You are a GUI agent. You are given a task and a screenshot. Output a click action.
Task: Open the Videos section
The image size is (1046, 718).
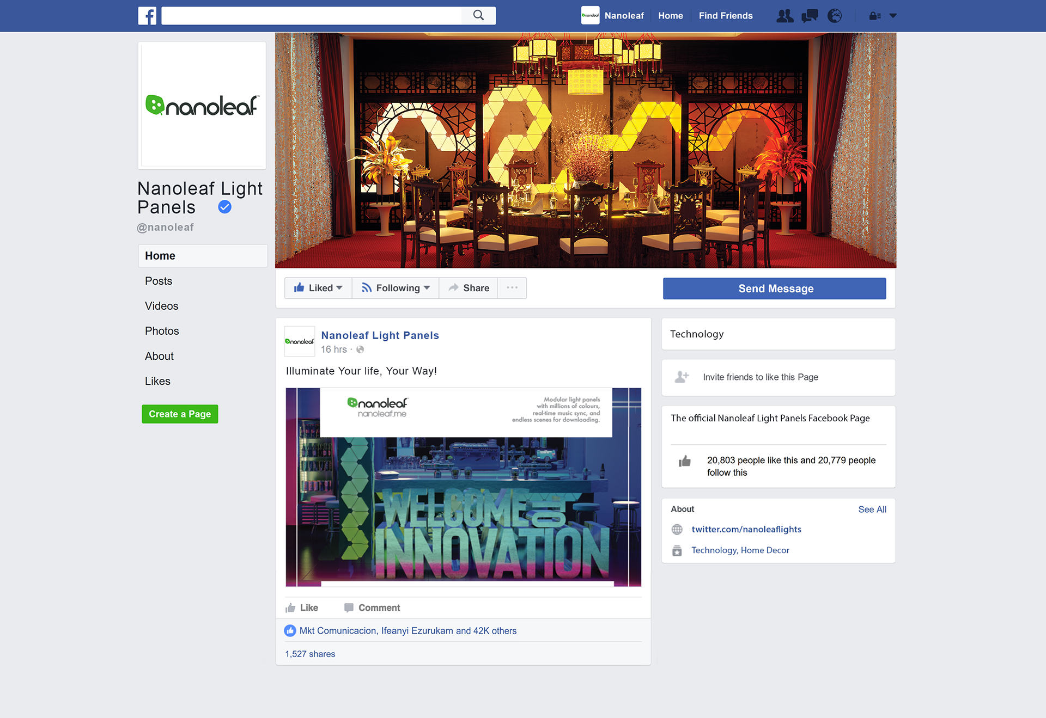[x=162, y=306]
